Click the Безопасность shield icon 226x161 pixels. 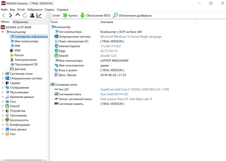coord(7,120)
